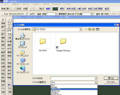Choose RICOH DC in the file type list
Screen dimensions: 120x95
tap(74, 91)
